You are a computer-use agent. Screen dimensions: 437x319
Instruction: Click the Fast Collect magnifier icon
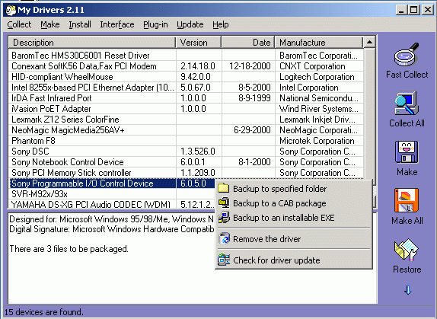[407, 55]
